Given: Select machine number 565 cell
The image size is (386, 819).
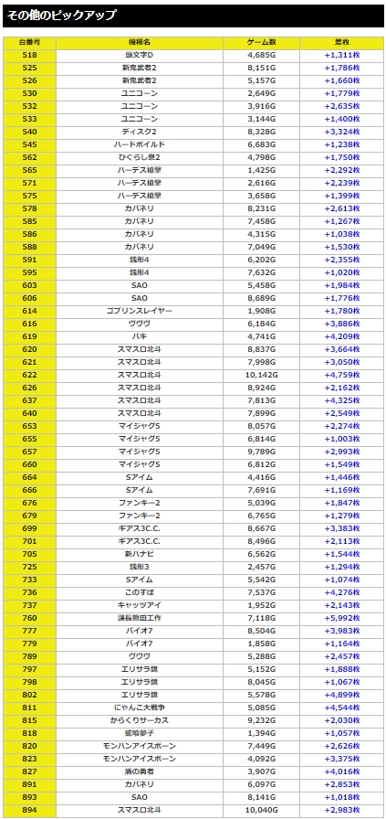Looking at the screenshot, I should tap(30, 170).
